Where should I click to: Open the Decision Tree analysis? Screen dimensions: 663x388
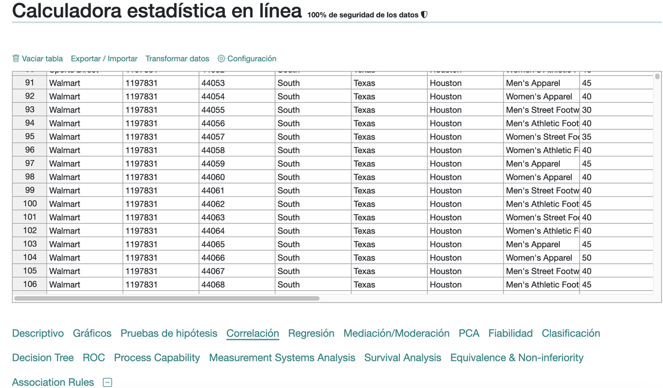pos(43,358)
